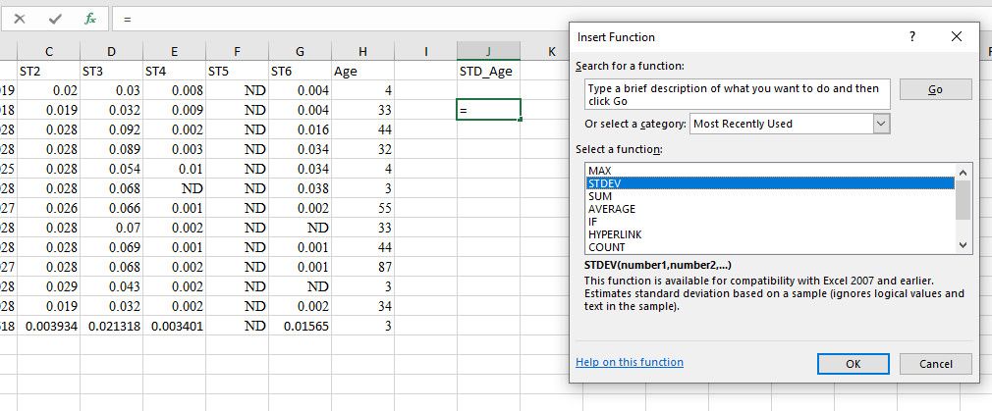Viewport: 992px width, 411px height.
Task: Click the cell with value 0.092
Action: point(111,129)
